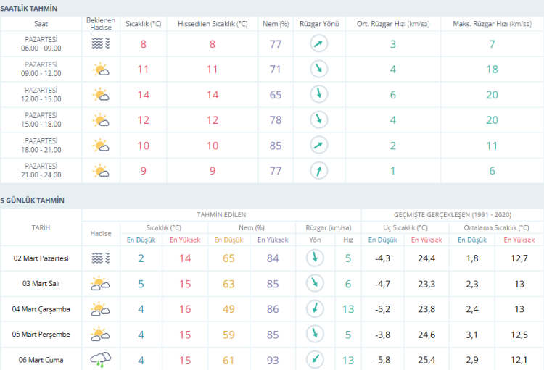The height and width of the screenshot is (370, 544).
Task: Click the Rüzgar Yönü column header
Action: click(319, 24)
